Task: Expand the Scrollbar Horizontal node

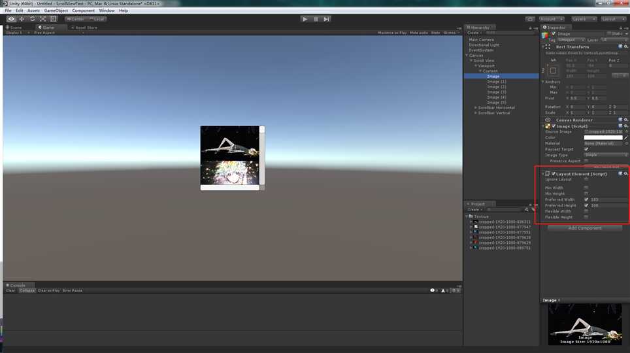Action: point(476,108)
